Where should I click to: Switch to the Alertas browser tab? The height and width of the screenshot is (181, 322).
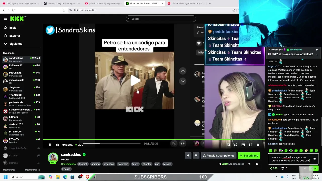tap(62, 3)
